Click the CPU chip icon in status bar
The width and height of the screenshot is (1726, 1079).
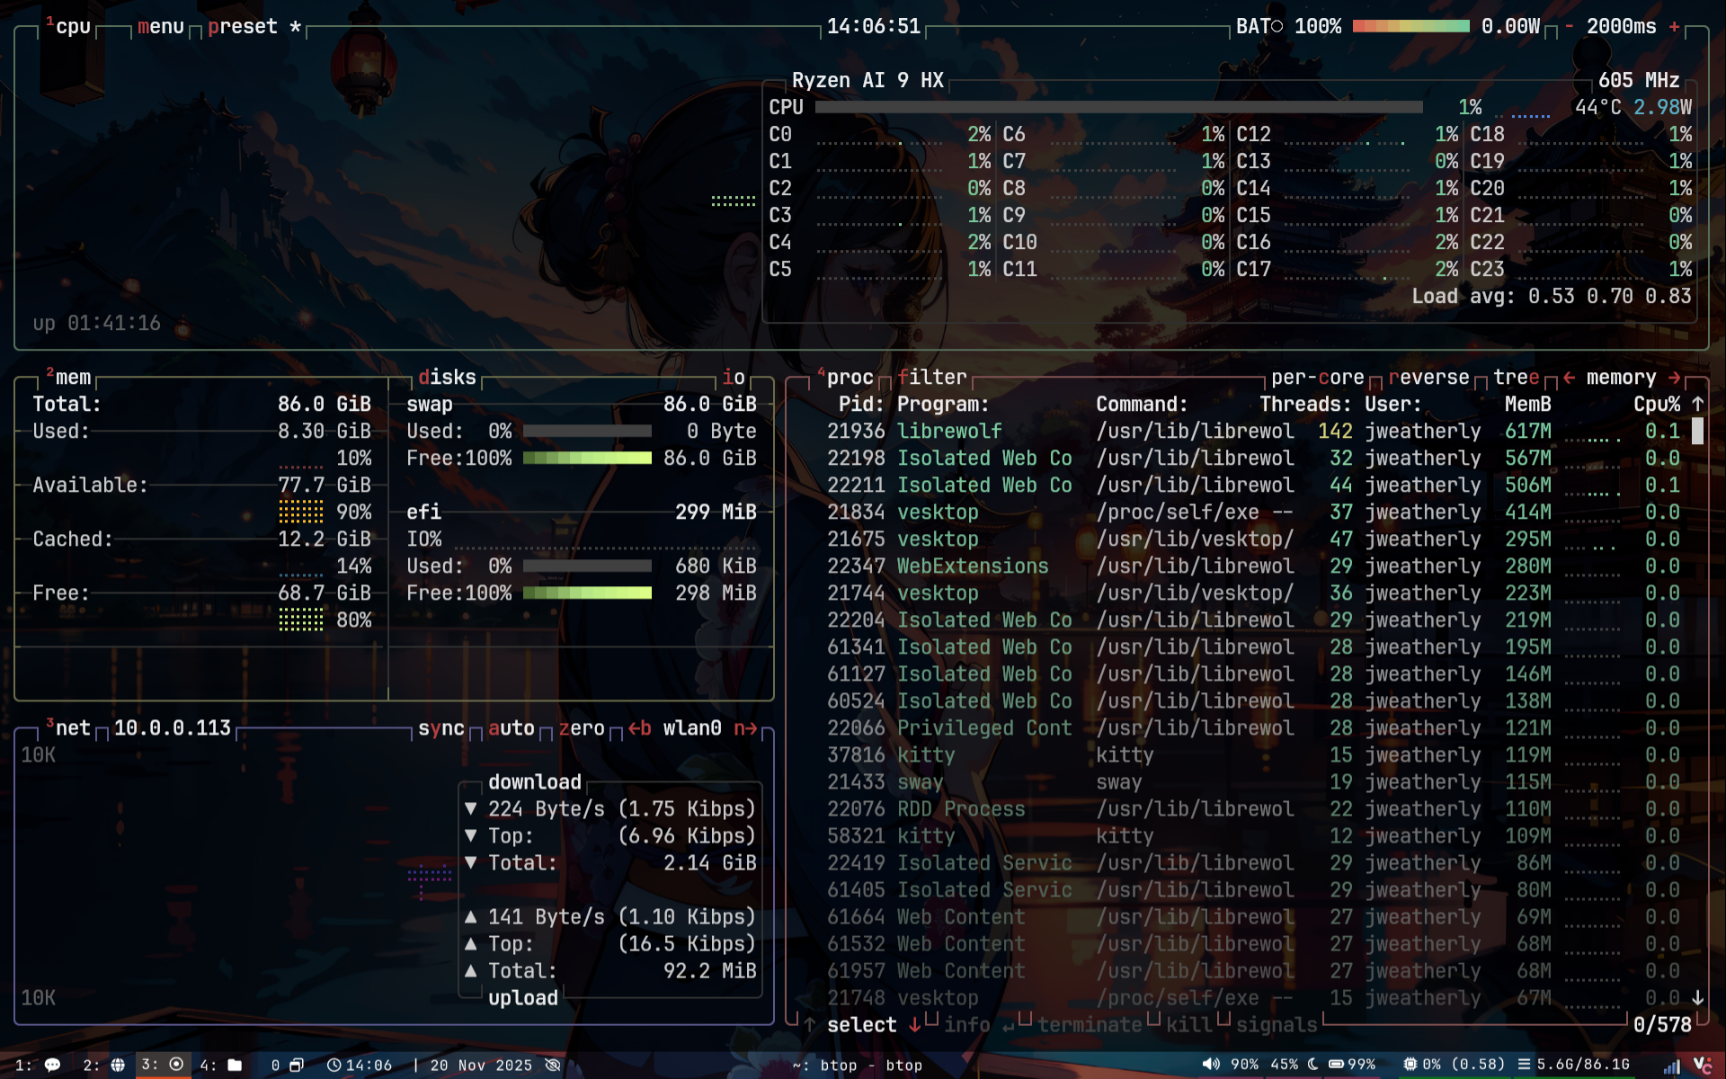click(x=1410, y=1064)
